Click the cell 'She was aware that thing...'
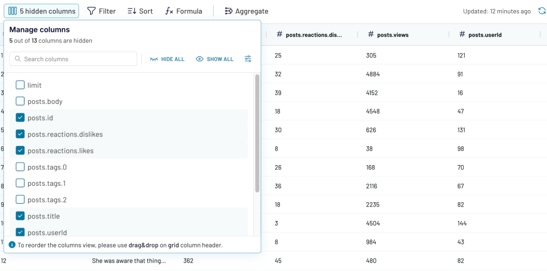 [x=129, y=260]
